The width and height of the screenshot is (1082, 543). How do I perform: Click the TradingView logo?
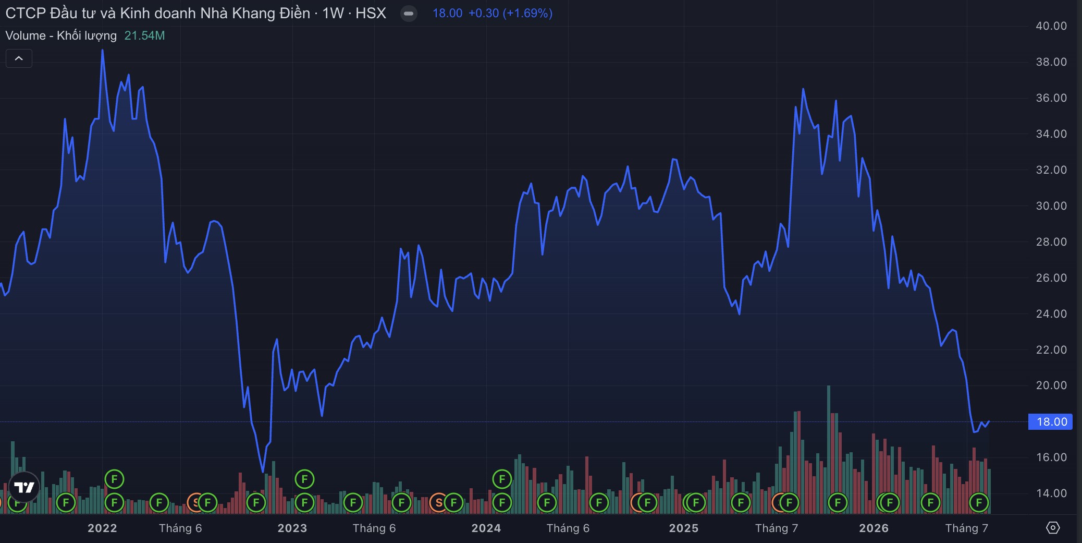[x=24, y=487]
